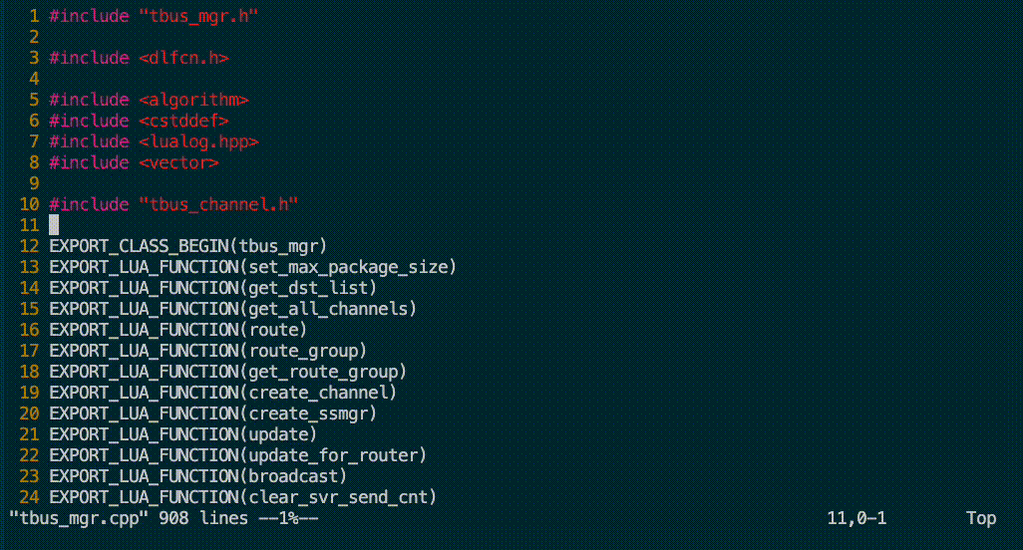Click the <algorithm> header on line 5
The height and width of the screenshot is (550, 1023).
coord(193,100)
